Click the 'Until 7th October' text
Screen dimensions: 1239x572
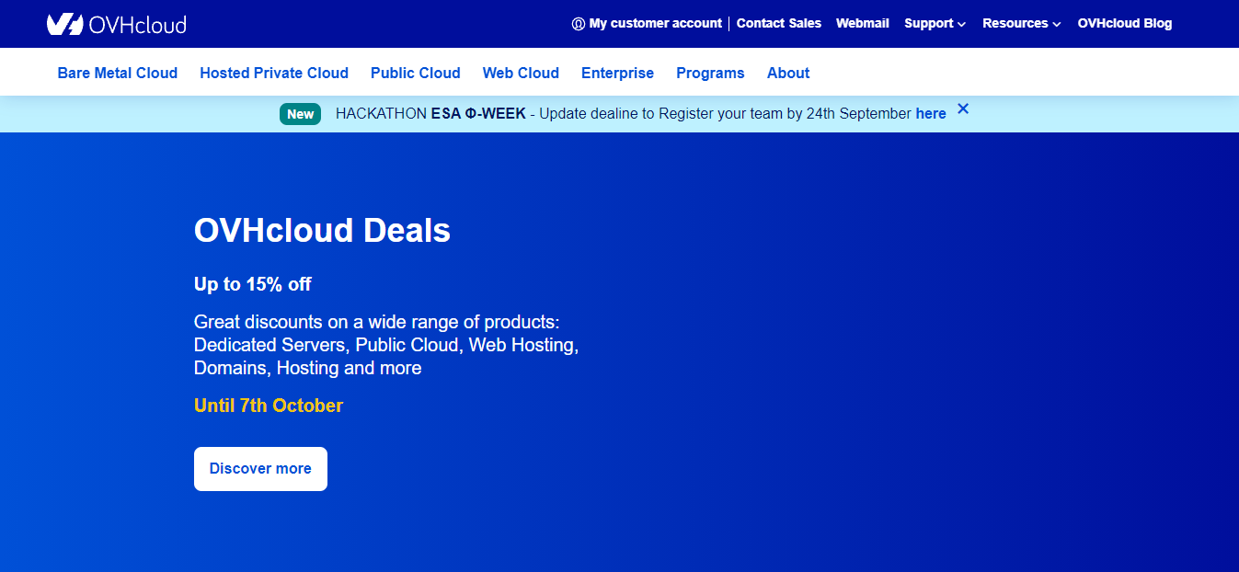pos(269,406)
